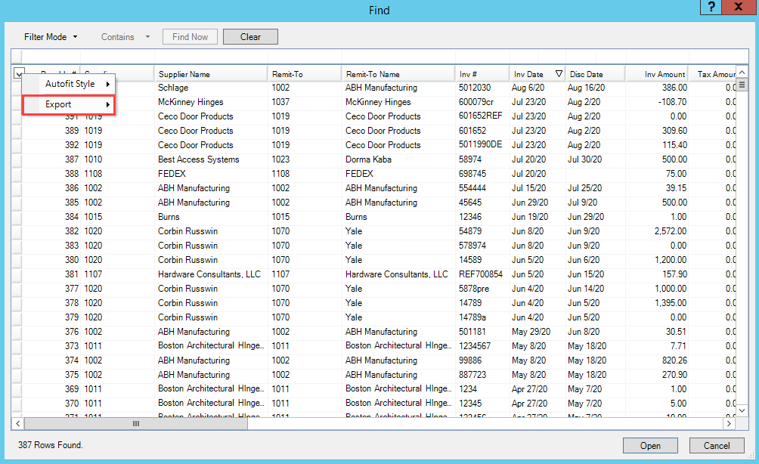Select invoice amount 2,572.00 cell
Viewport: 759px width, 464px height.
click(658, 231)
